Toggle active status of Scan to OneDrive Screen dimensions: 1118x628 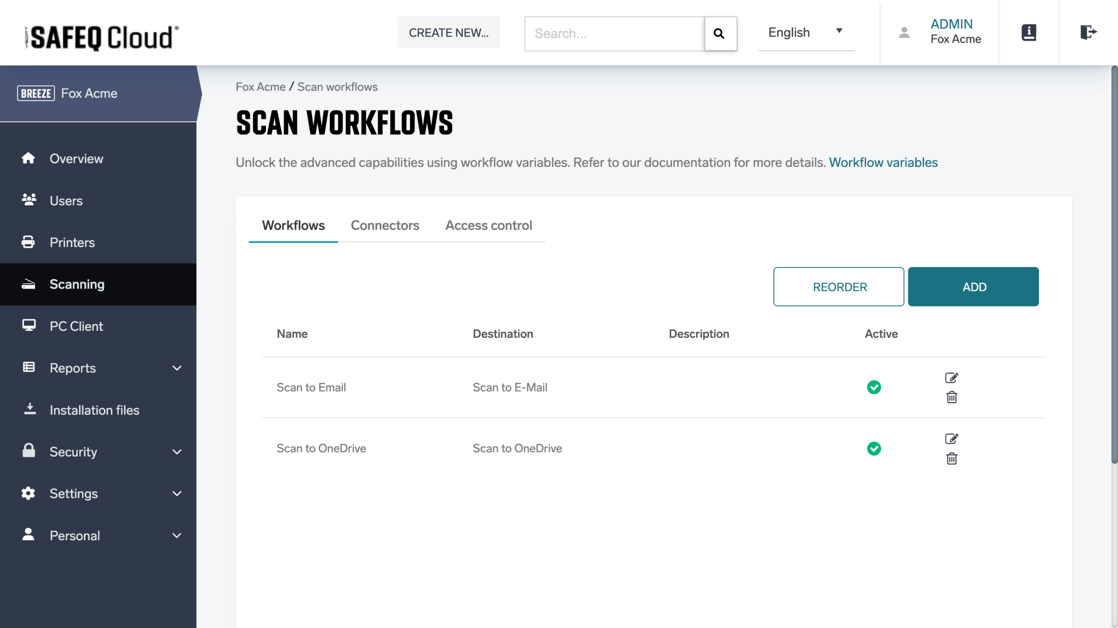(x=873, y=448)
